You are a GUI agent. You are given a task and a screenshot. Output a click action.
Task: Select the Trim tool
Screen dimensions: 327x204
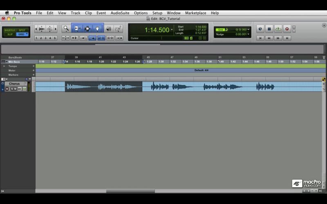point(77,29)
